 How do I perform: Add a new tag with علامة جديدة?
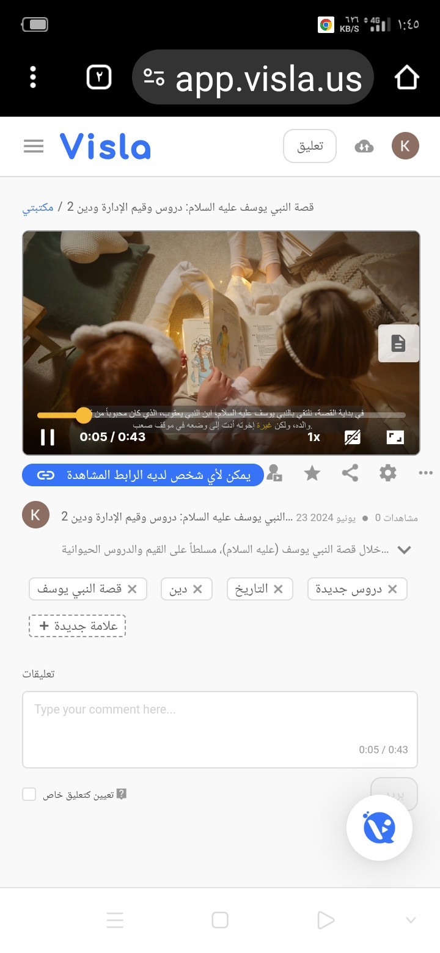[x=77, y=626]
